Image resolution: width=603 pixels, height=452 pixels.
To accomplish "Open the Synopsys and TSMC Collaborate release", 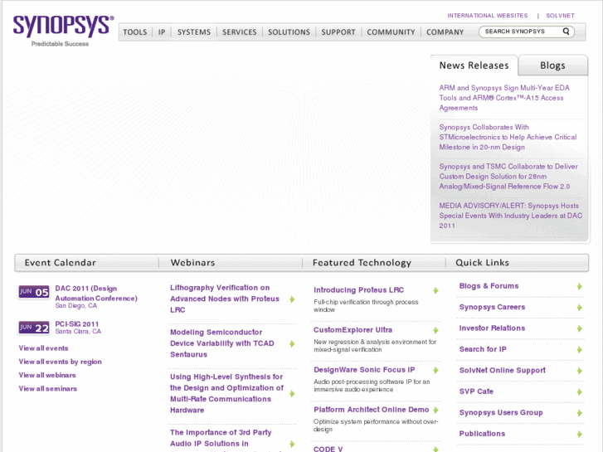I will (508, 177).
